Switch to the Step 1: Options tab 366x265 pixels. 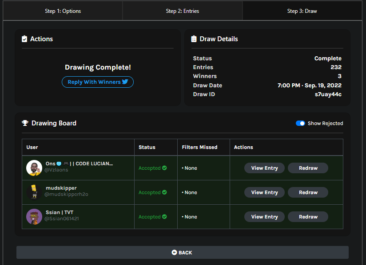tap(63, 11)
